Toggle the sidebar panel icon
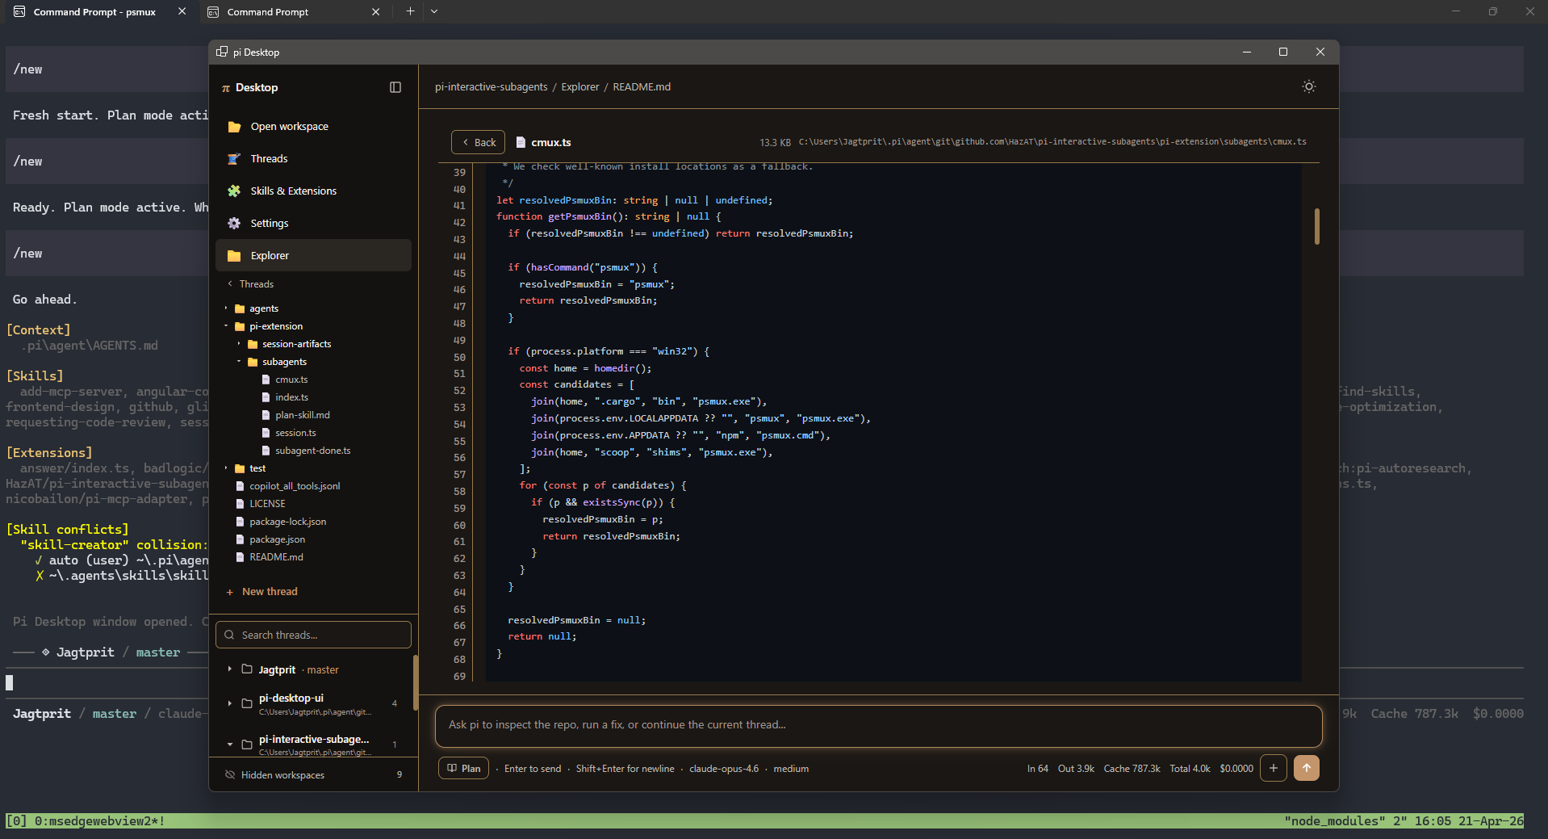 (x=395, y=87)
